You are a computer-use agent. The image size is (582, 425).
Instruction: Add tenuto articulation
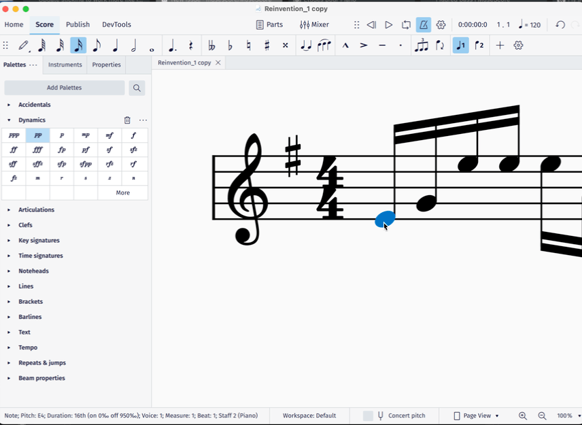click(x=382, y=46)
